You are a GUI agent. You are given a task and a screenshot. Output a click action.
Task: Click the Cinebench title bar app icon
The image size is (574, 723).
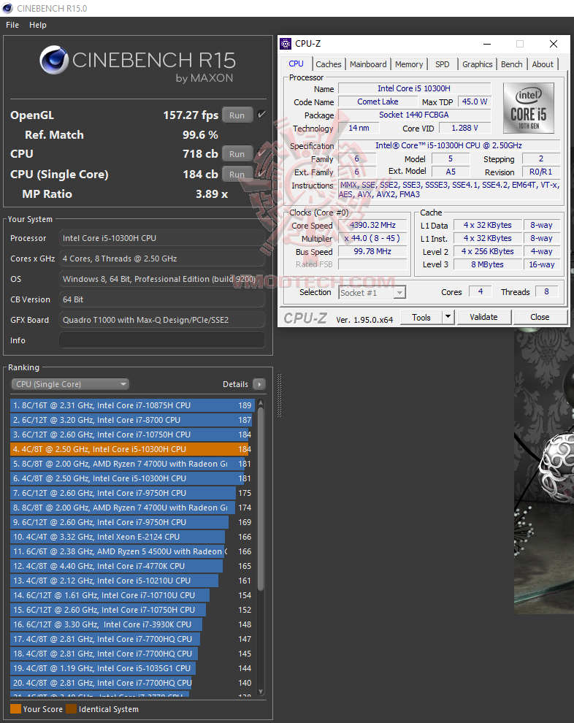pyautogui.click(x=7, y=8)
